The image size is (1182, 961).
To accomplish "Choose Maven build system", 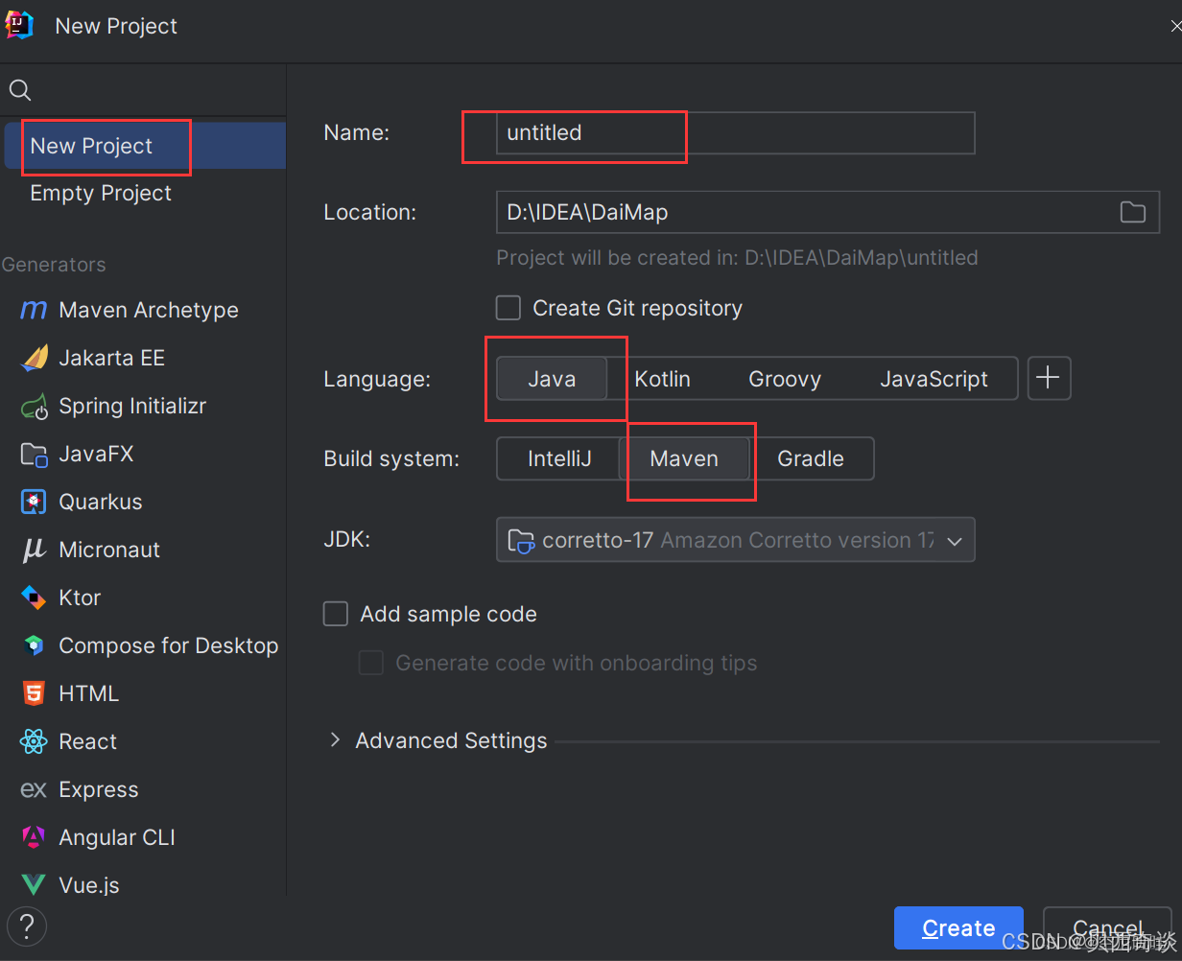I will coord(684,458).
